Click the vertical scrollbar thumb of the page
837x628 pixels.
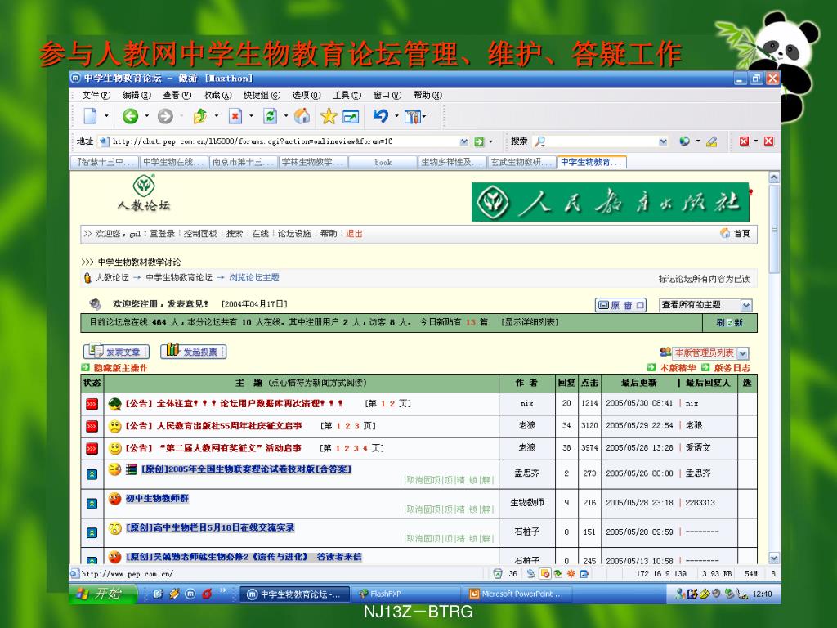[774, 230]
